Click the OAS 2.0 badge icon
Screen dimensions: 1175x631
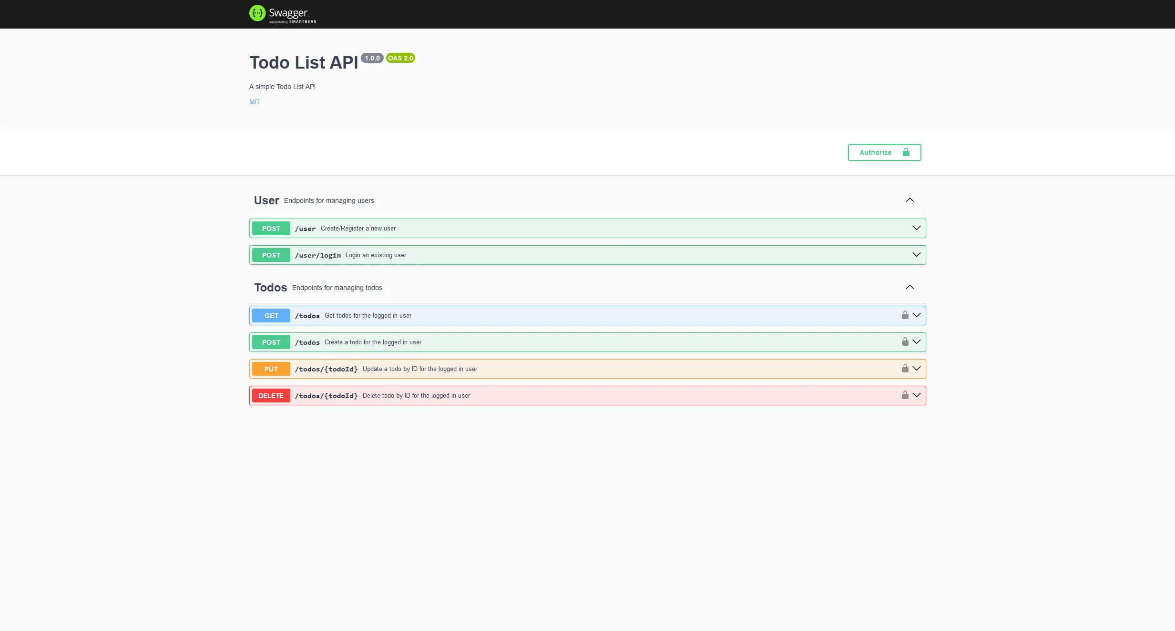pyautogui.click(x=400, y=58)
